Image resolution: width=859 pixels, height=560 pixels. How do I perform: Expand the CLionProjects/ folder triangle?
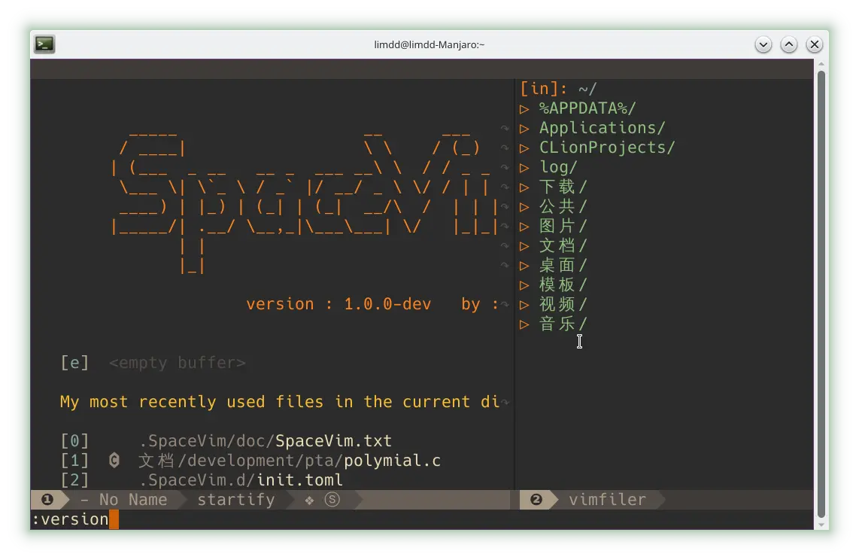(524, 148)
